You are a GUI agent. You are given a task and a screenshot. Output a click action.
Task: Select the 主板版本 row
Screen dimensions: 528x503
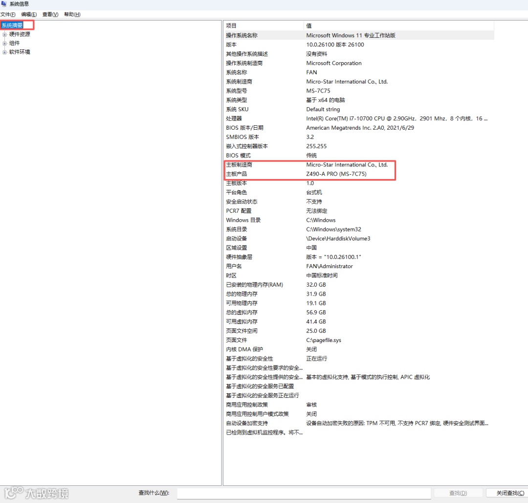(x=359, y=183)
